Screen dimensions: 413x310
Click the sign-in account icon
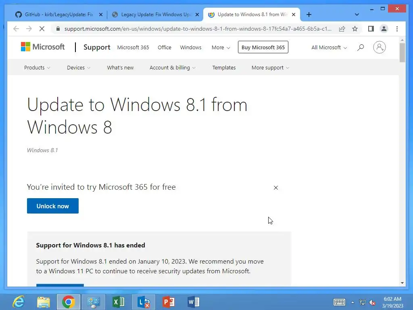pyautogui.click(x=379, y=48)
